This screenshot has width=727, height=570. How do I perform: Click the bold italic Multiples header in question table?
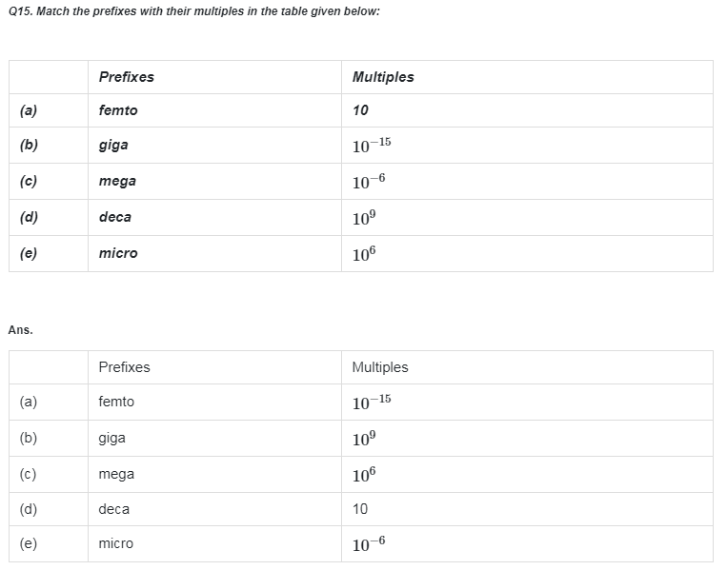pyautogui.click(x=383, y=77)
